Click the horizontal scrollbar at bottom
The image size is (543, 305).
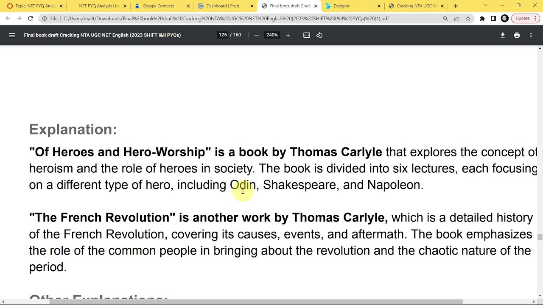pyautogui.click(x=256, y=302)
